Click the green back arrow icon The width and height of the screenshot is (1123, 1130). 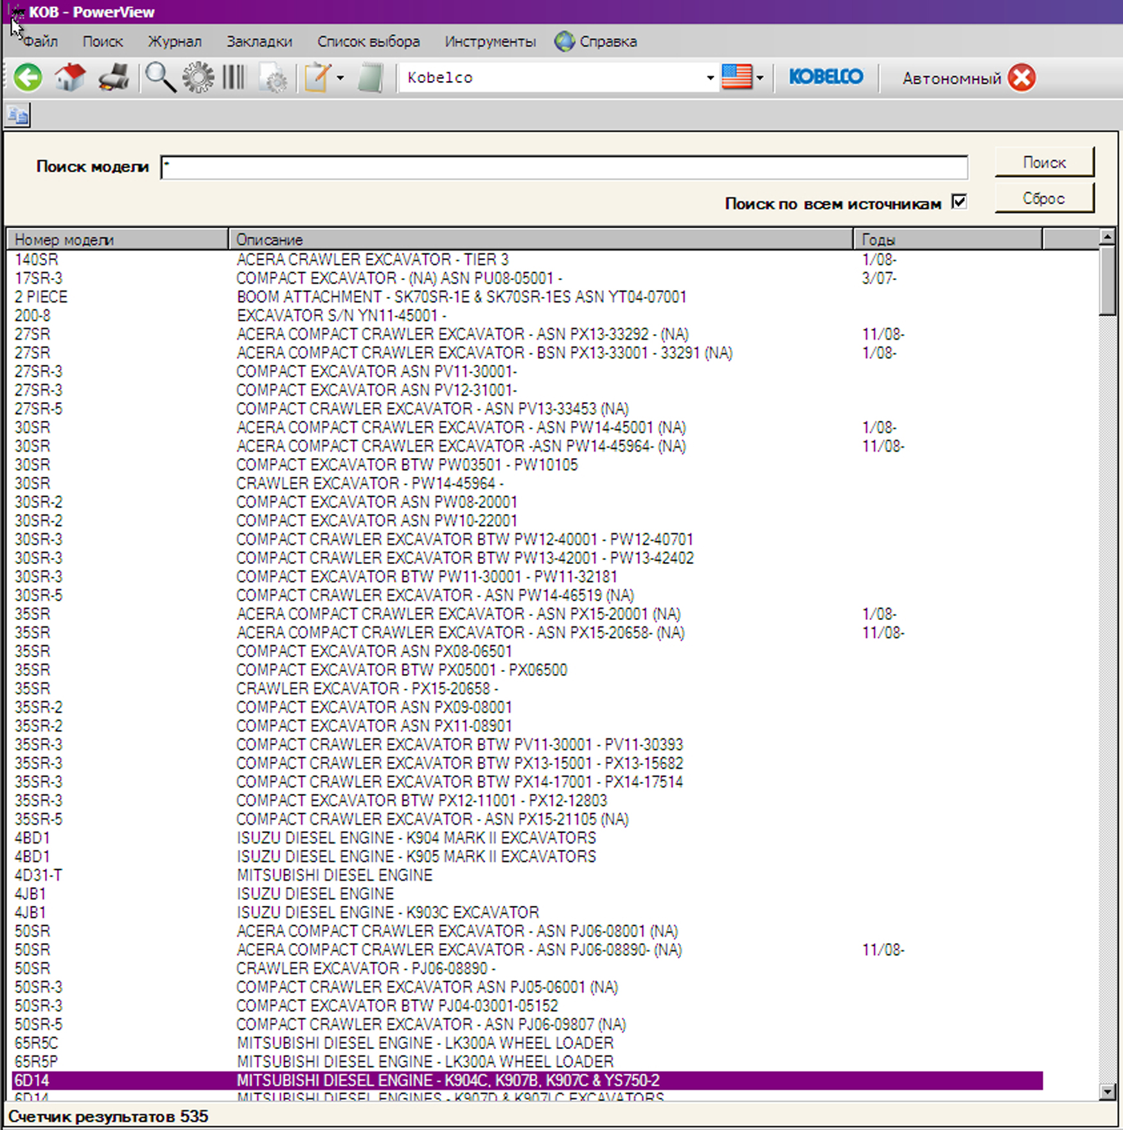[x=28, y=78]
